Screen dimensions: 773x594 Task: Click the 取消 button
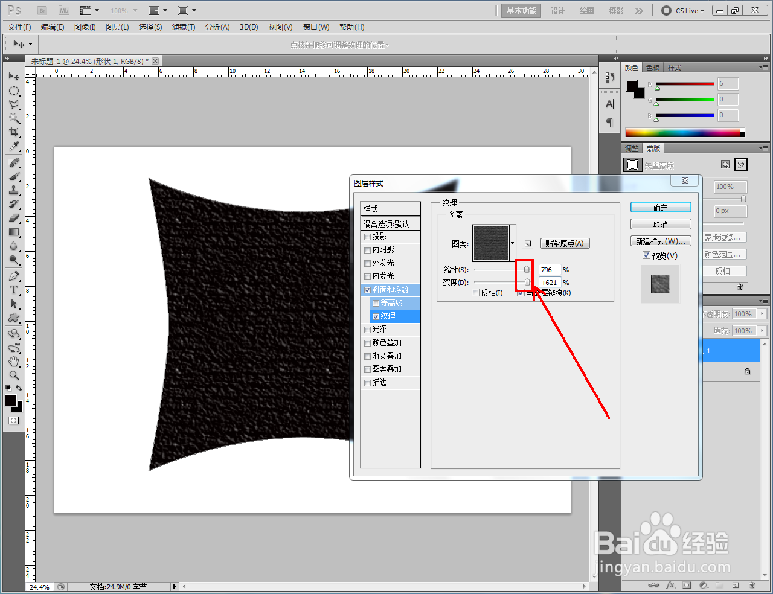pyautogui.click(x=661, y=225)
